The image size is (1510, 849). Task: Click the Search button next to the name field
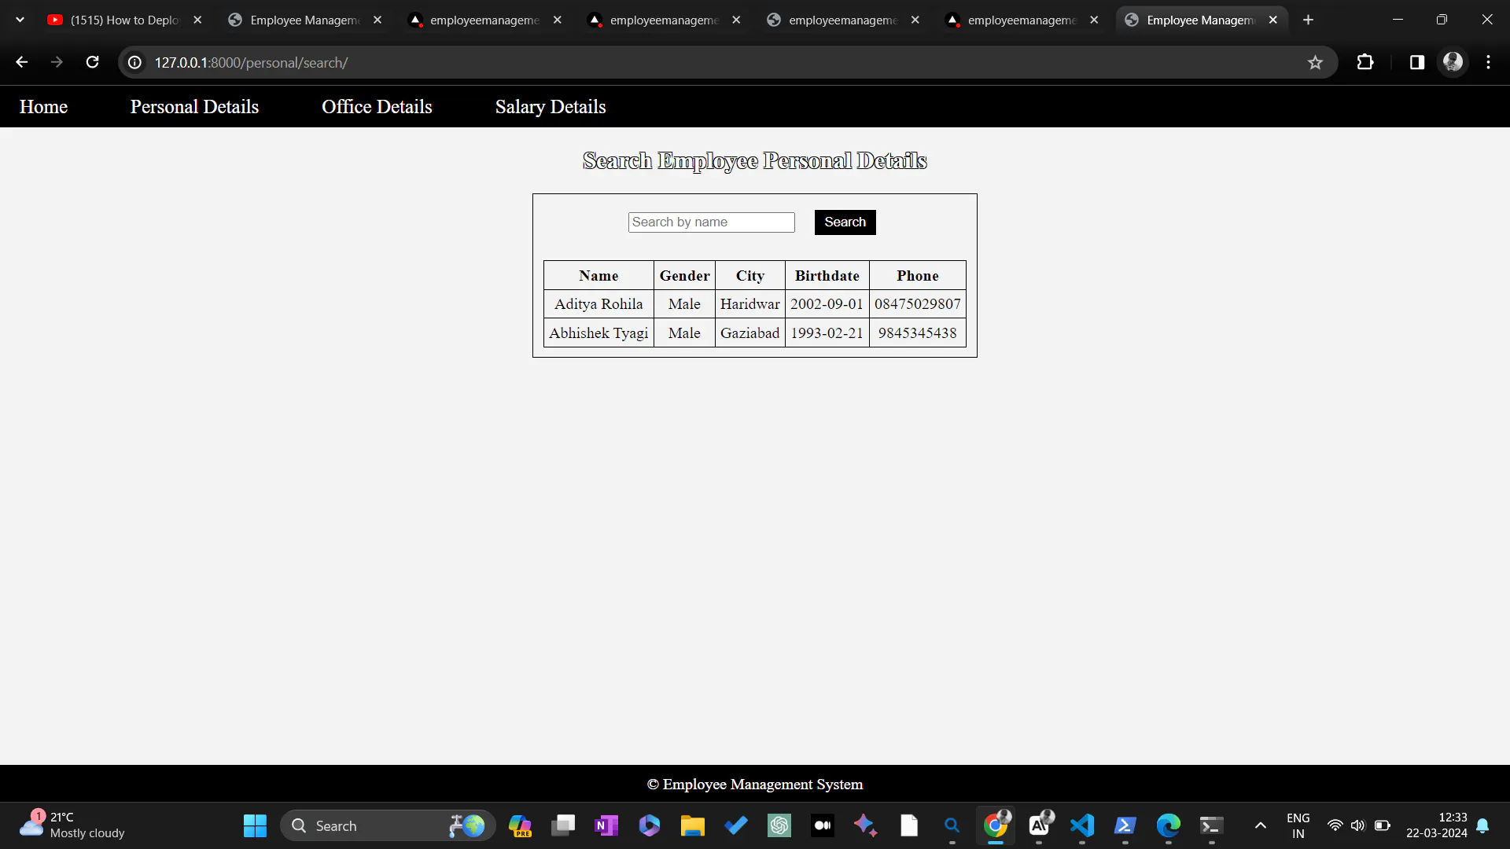pos(845,222)
